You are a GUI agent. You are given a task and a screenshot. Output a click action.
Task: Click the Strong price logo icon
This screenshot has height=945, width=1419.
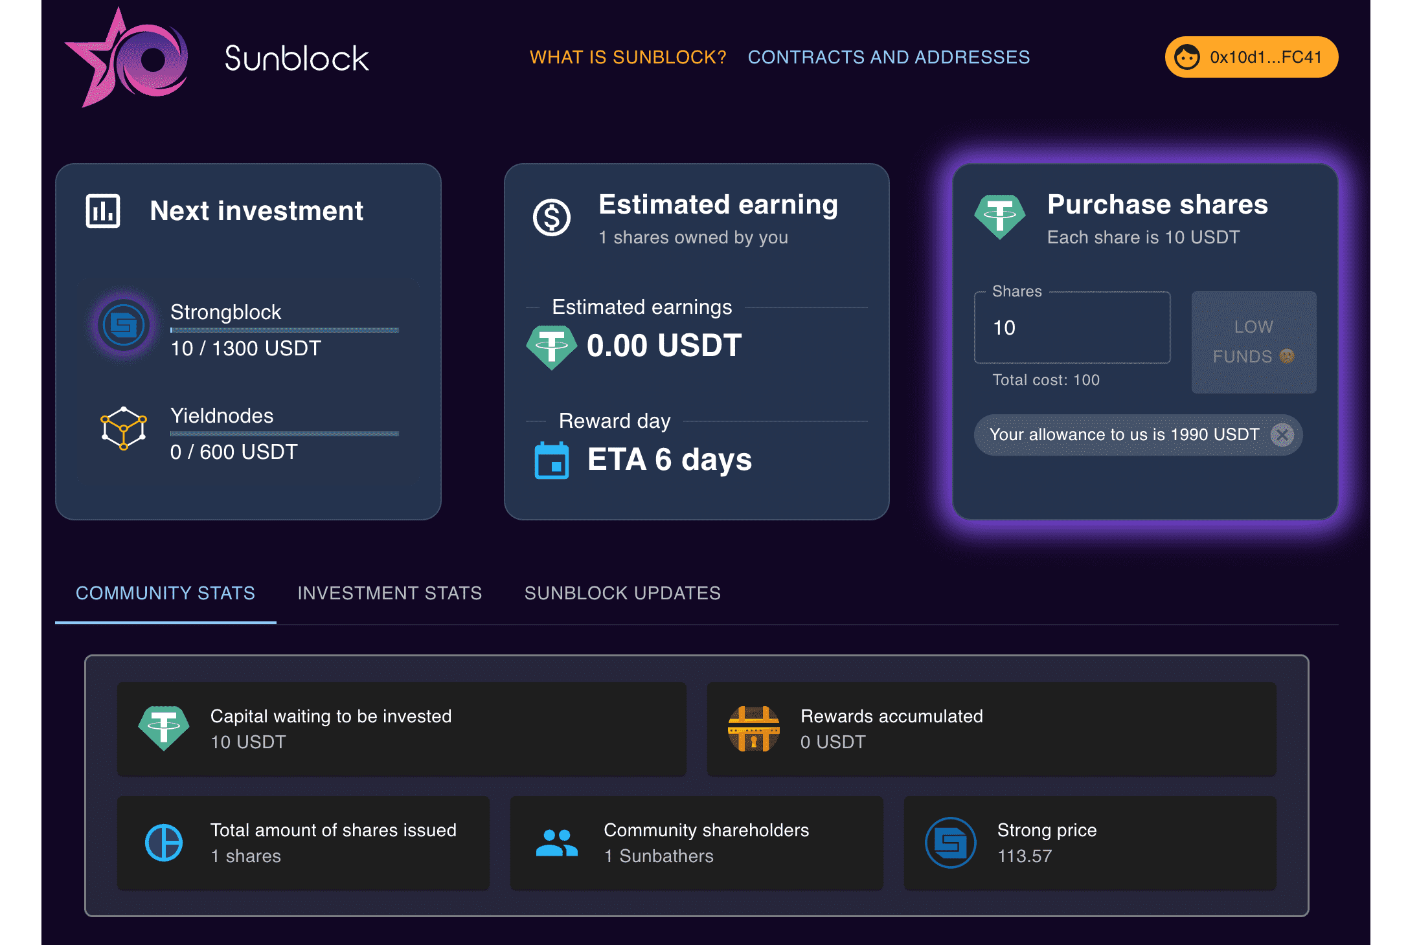click(951, 843)
